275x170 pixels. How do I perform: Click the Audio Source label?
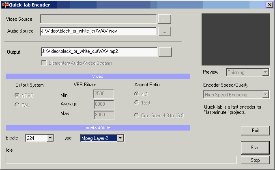[x=20, y=31]
